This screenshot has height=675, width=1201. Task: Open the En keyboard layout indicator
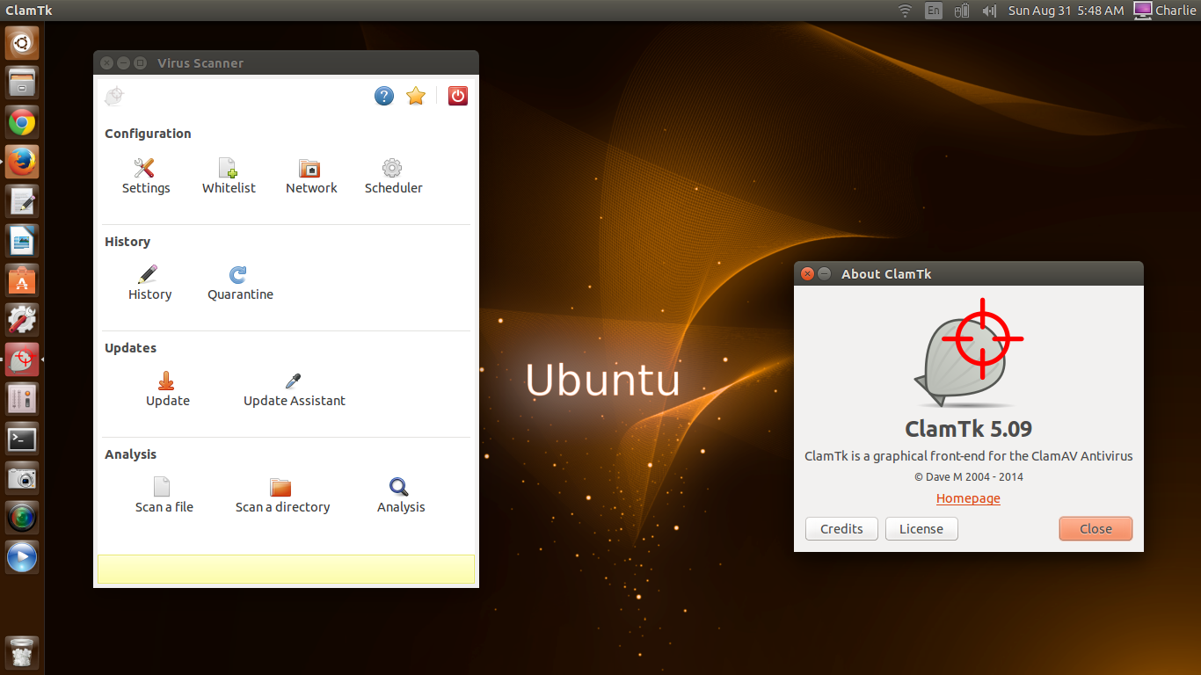[934, 11]
